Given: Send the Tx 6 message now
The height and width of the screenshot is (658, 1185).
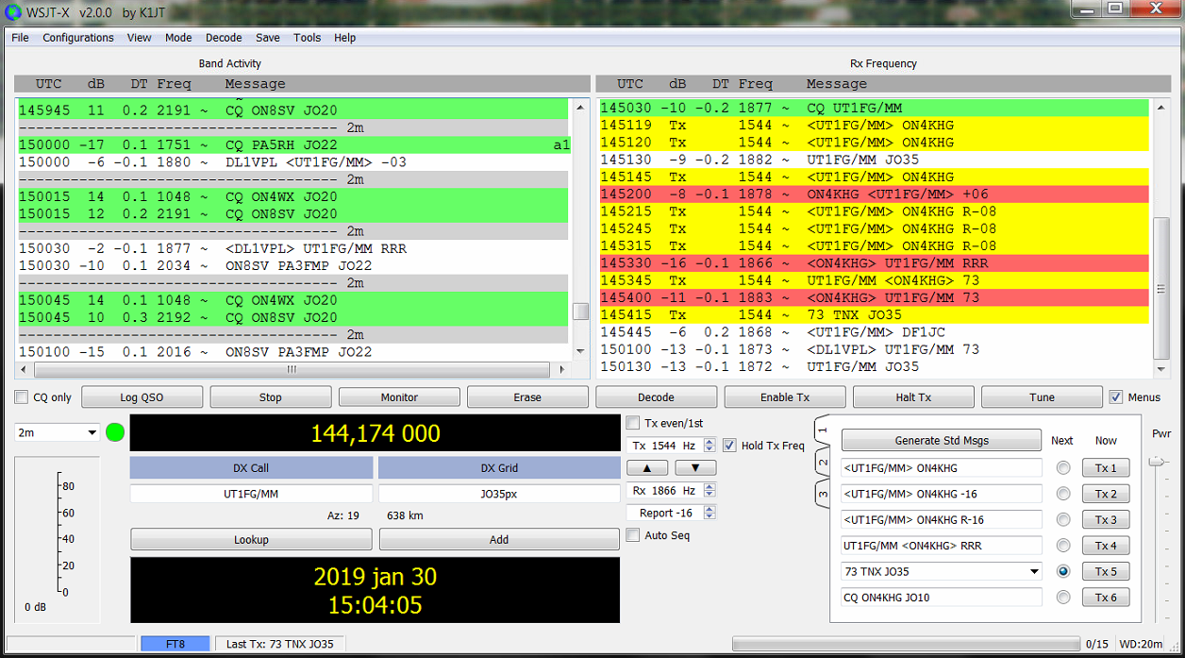Looking at the screenshot, I should (1106, 597).
